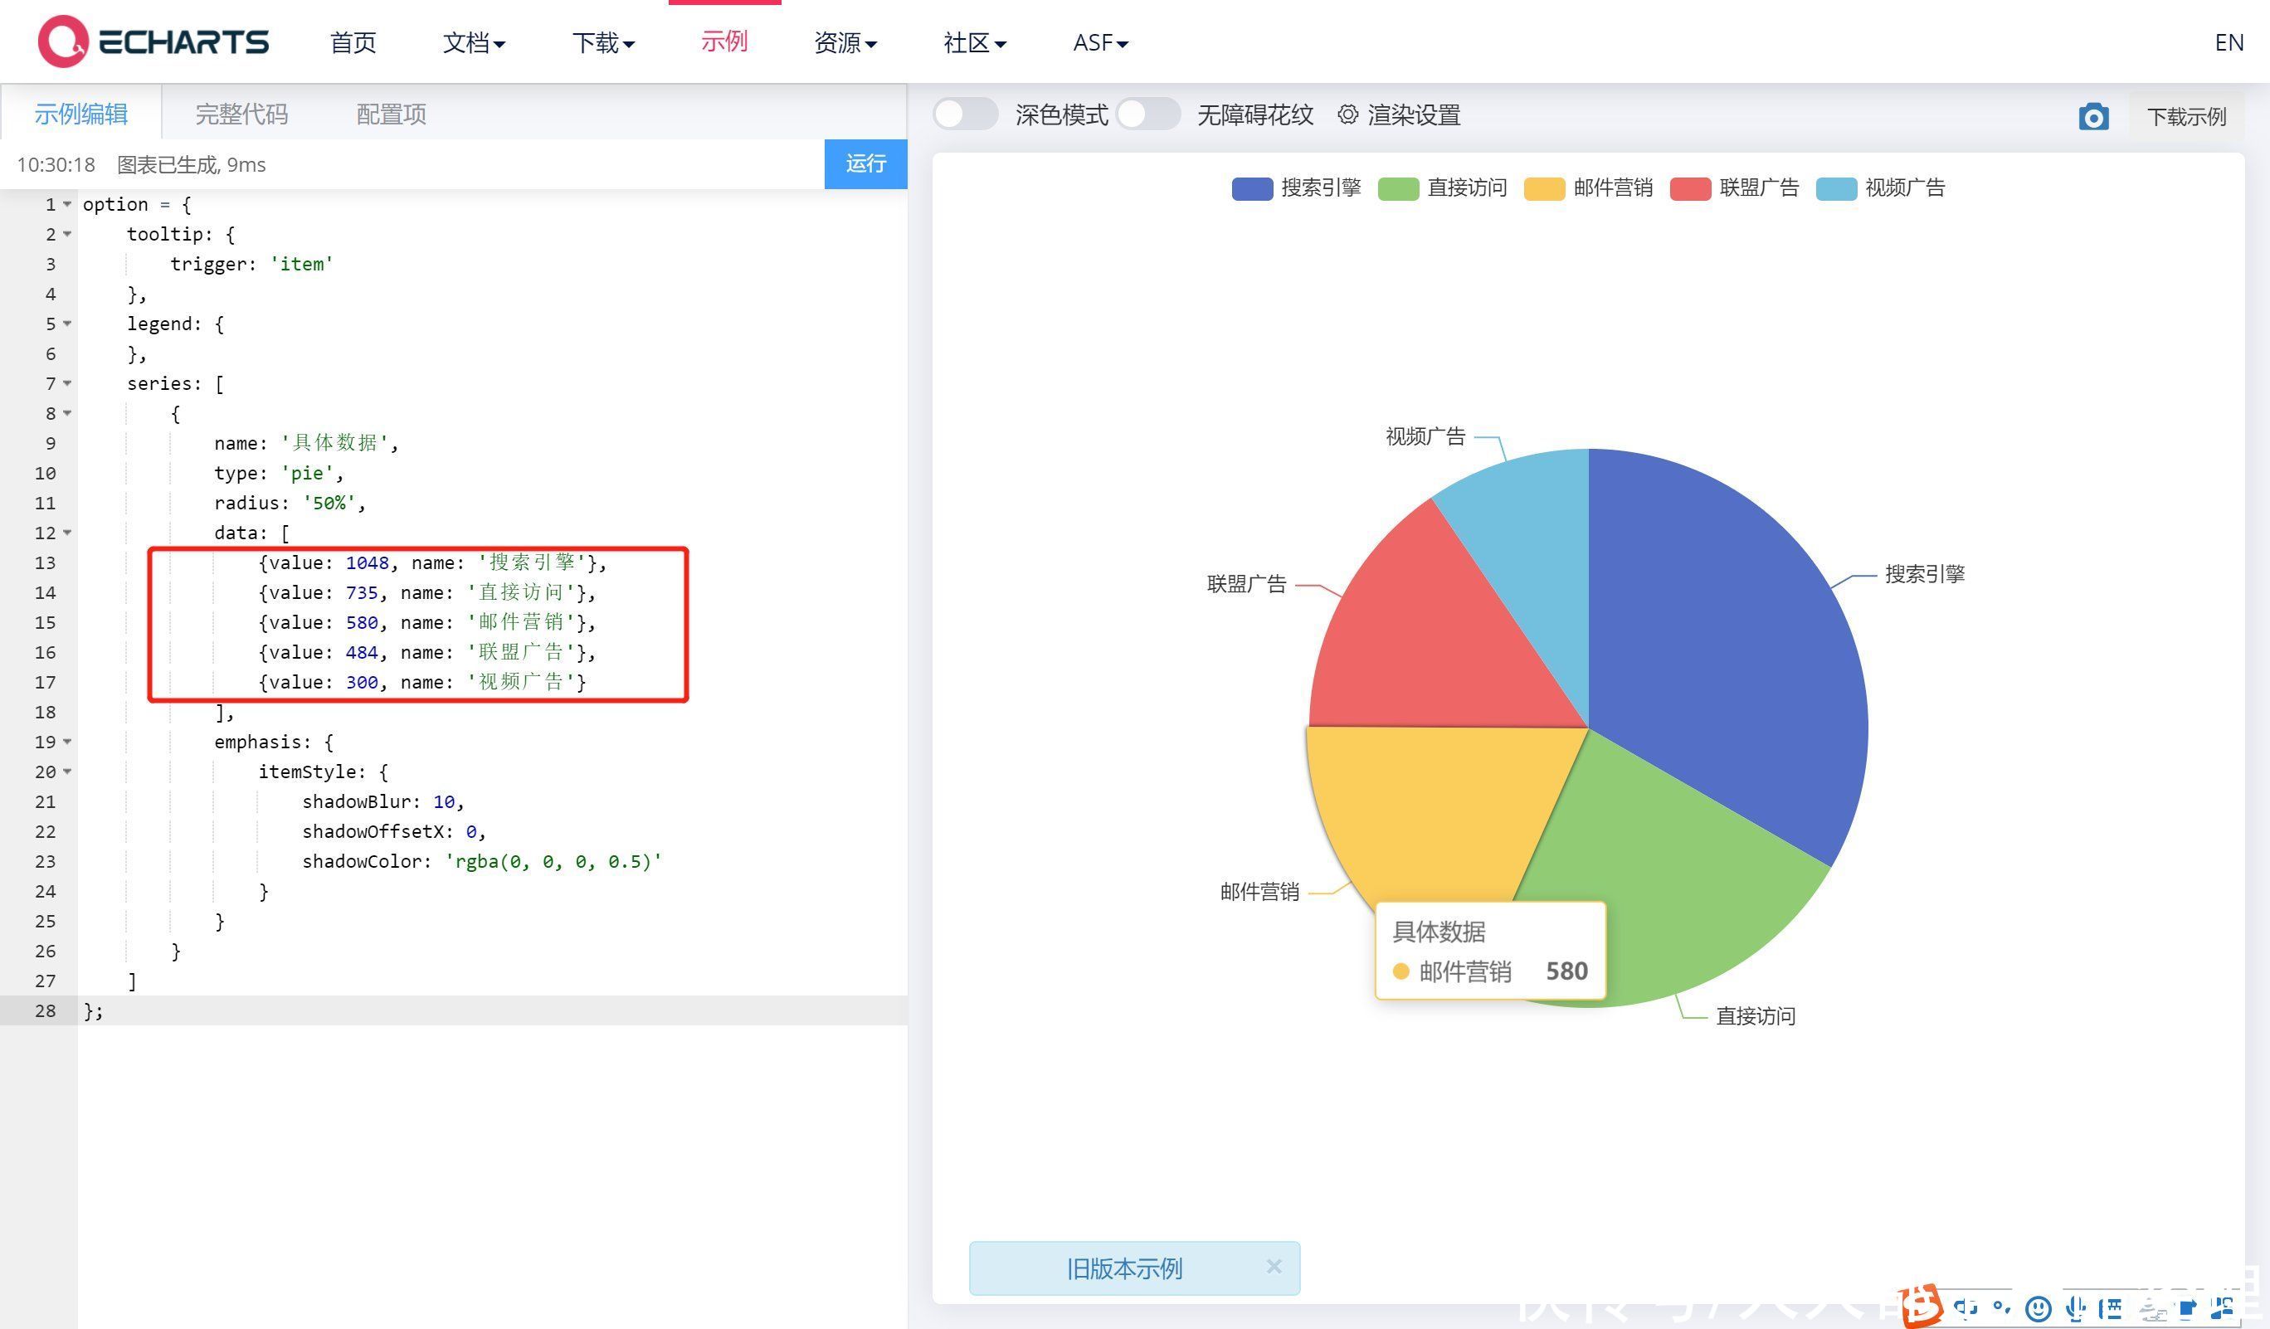Switch to the 示例编辑 tab
The height and width of the screenshot is (1329, 2270).
[x=81, y=114]
